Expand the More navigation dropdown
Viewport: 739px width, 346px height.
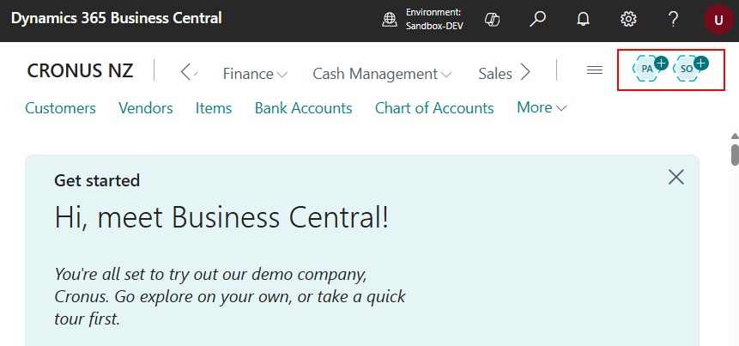(x=542, y=107)
